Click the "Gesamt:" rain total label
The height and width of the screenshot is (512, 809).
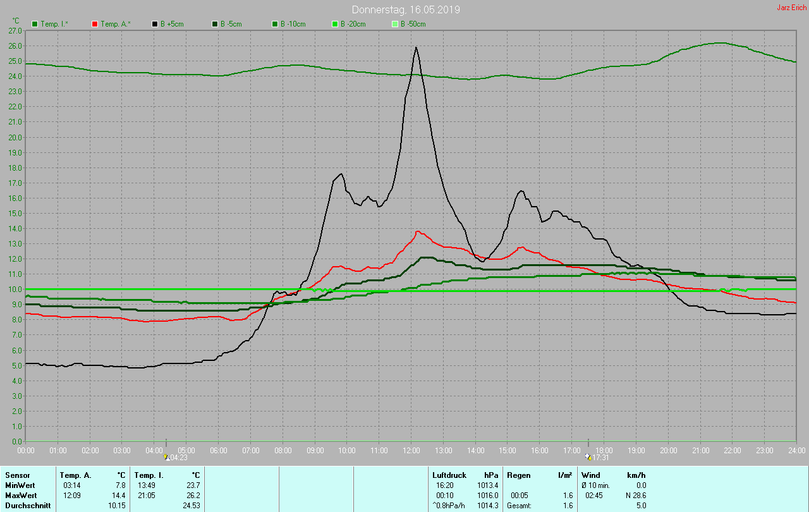click(519, 506)
